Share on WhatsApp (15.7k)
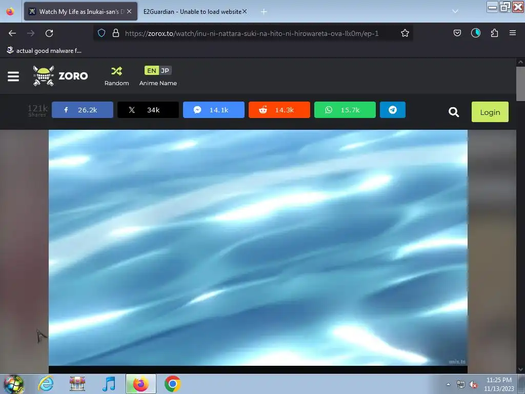Image resolution: width=525 pixels, height=394 pixels. point(345,110)
